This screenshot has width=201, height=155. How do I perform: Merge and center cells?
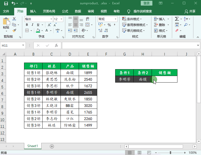[x=87, y=25]
